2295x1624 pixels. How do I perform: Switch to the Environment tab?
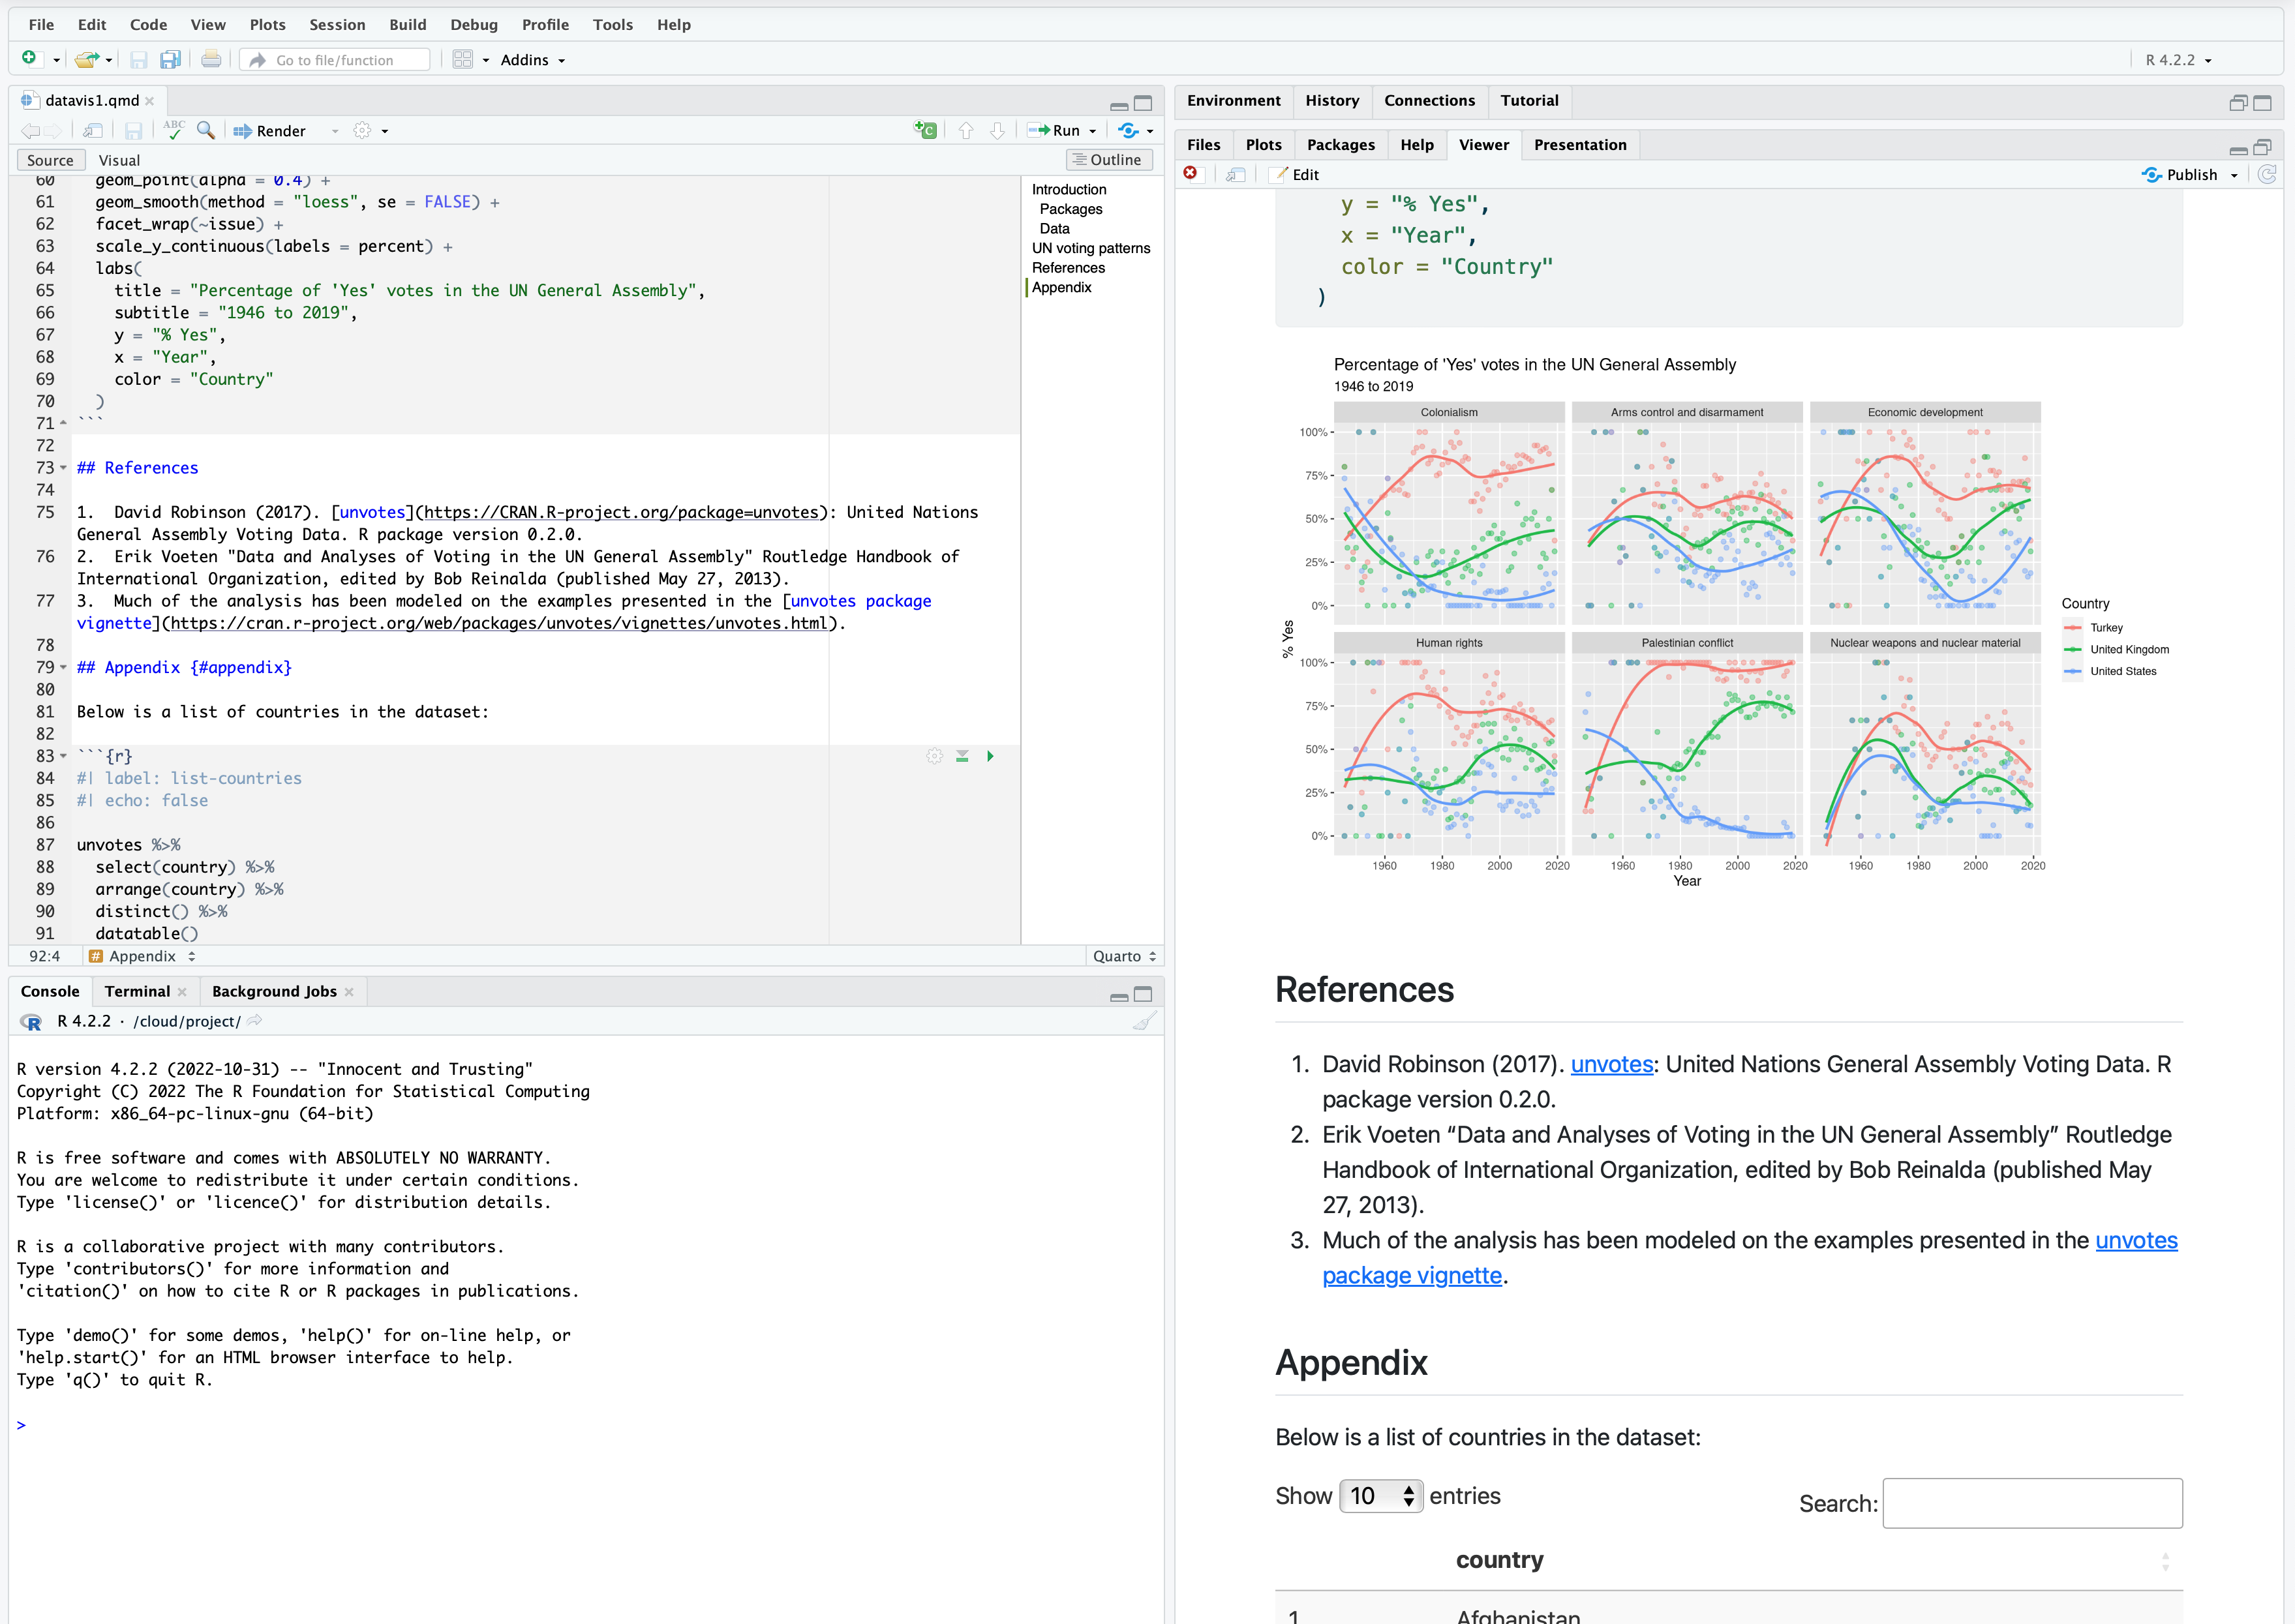(1233, 100)
